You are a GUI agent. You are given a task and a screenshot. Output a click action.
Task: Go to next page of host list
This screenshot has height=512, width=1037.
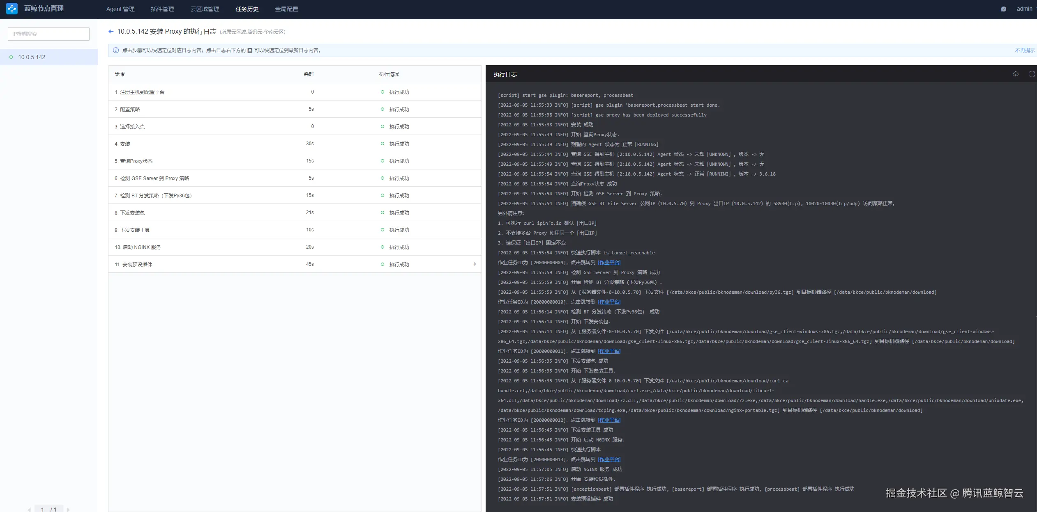coord(68,510)
